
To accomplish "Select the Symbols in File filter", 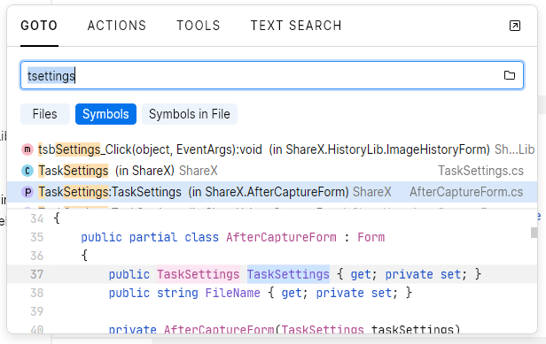I will pyautogui.click(x=190, y=114).
